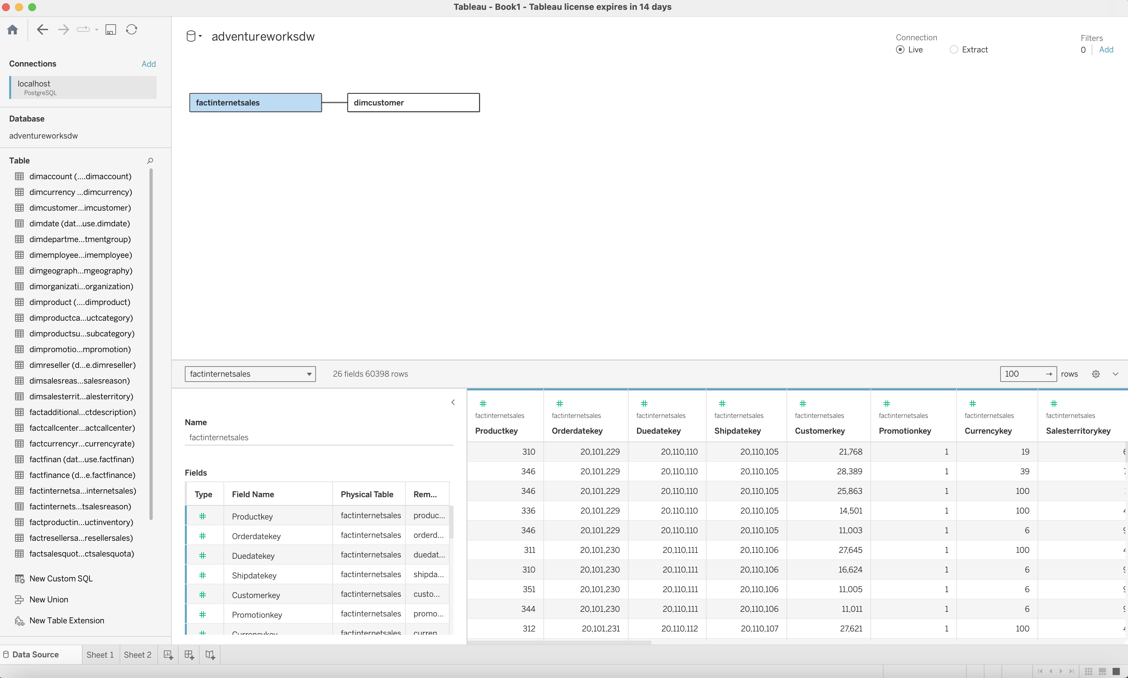Click the Home start page icon

click(13, 30)
